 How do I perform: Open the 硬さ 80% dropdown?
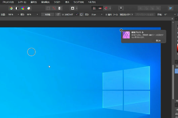pyautogui.click(x=37, y=14)
